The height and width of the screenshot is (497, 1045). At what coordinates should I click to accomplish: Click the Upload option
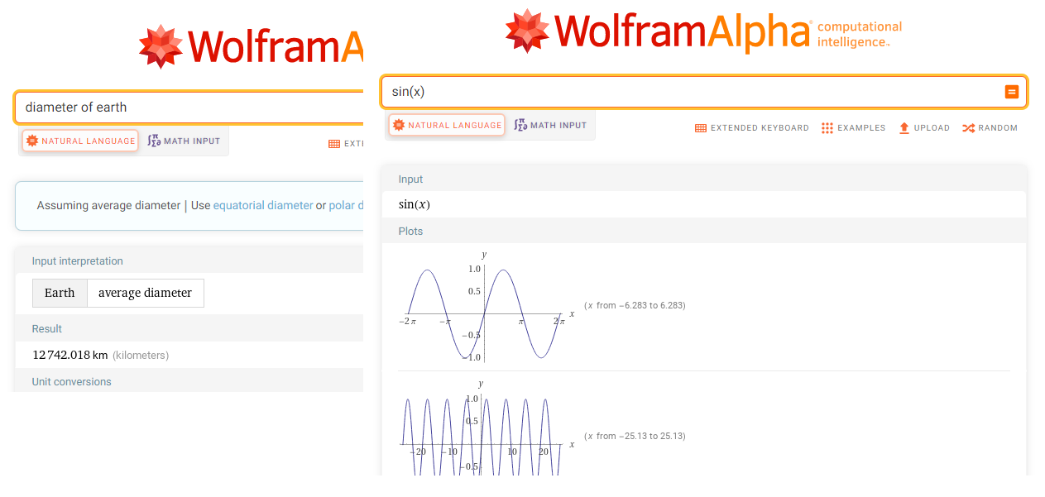[924, 128]
